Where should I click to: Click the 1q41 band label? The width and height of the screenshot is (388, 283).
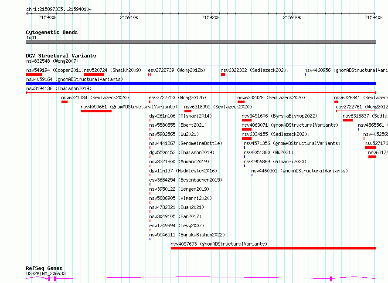pyautogui.click(x=31, y=37)
